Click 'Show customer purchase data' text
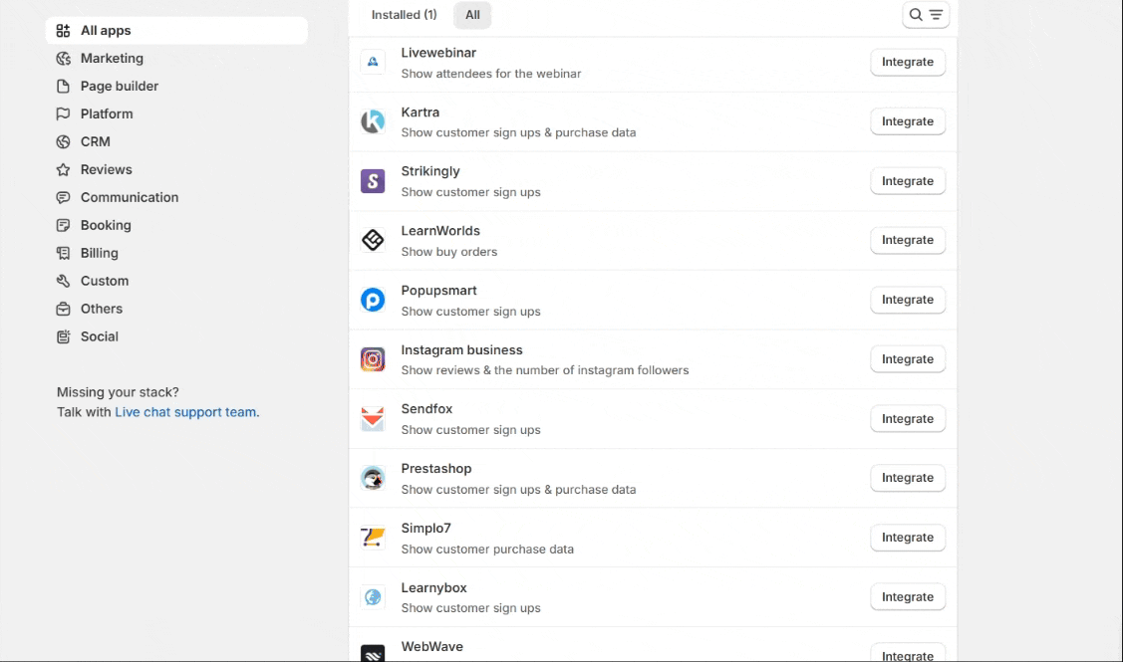Image resolution: width=1123 pixels, height=662 pixels. [x=487, y=550]
